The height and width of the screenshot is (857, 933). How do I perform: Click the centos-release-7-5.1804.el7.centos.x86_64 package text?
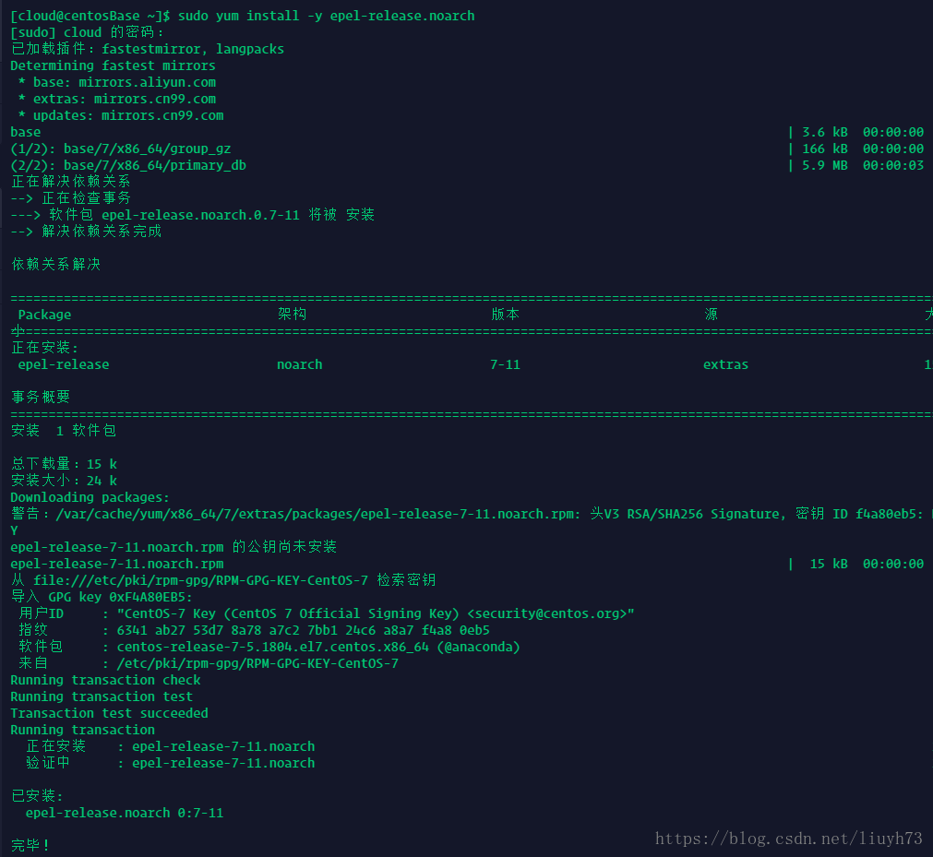click(272, 647)
